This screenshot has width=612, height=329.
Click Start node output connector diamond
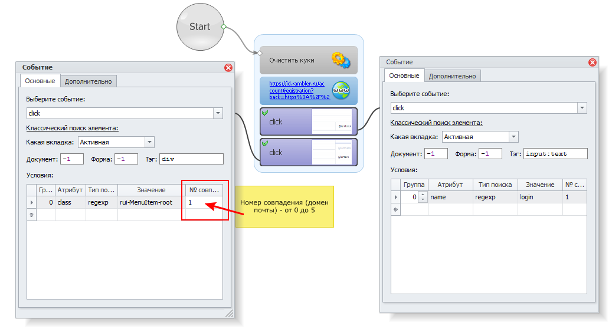click(224, 27)
